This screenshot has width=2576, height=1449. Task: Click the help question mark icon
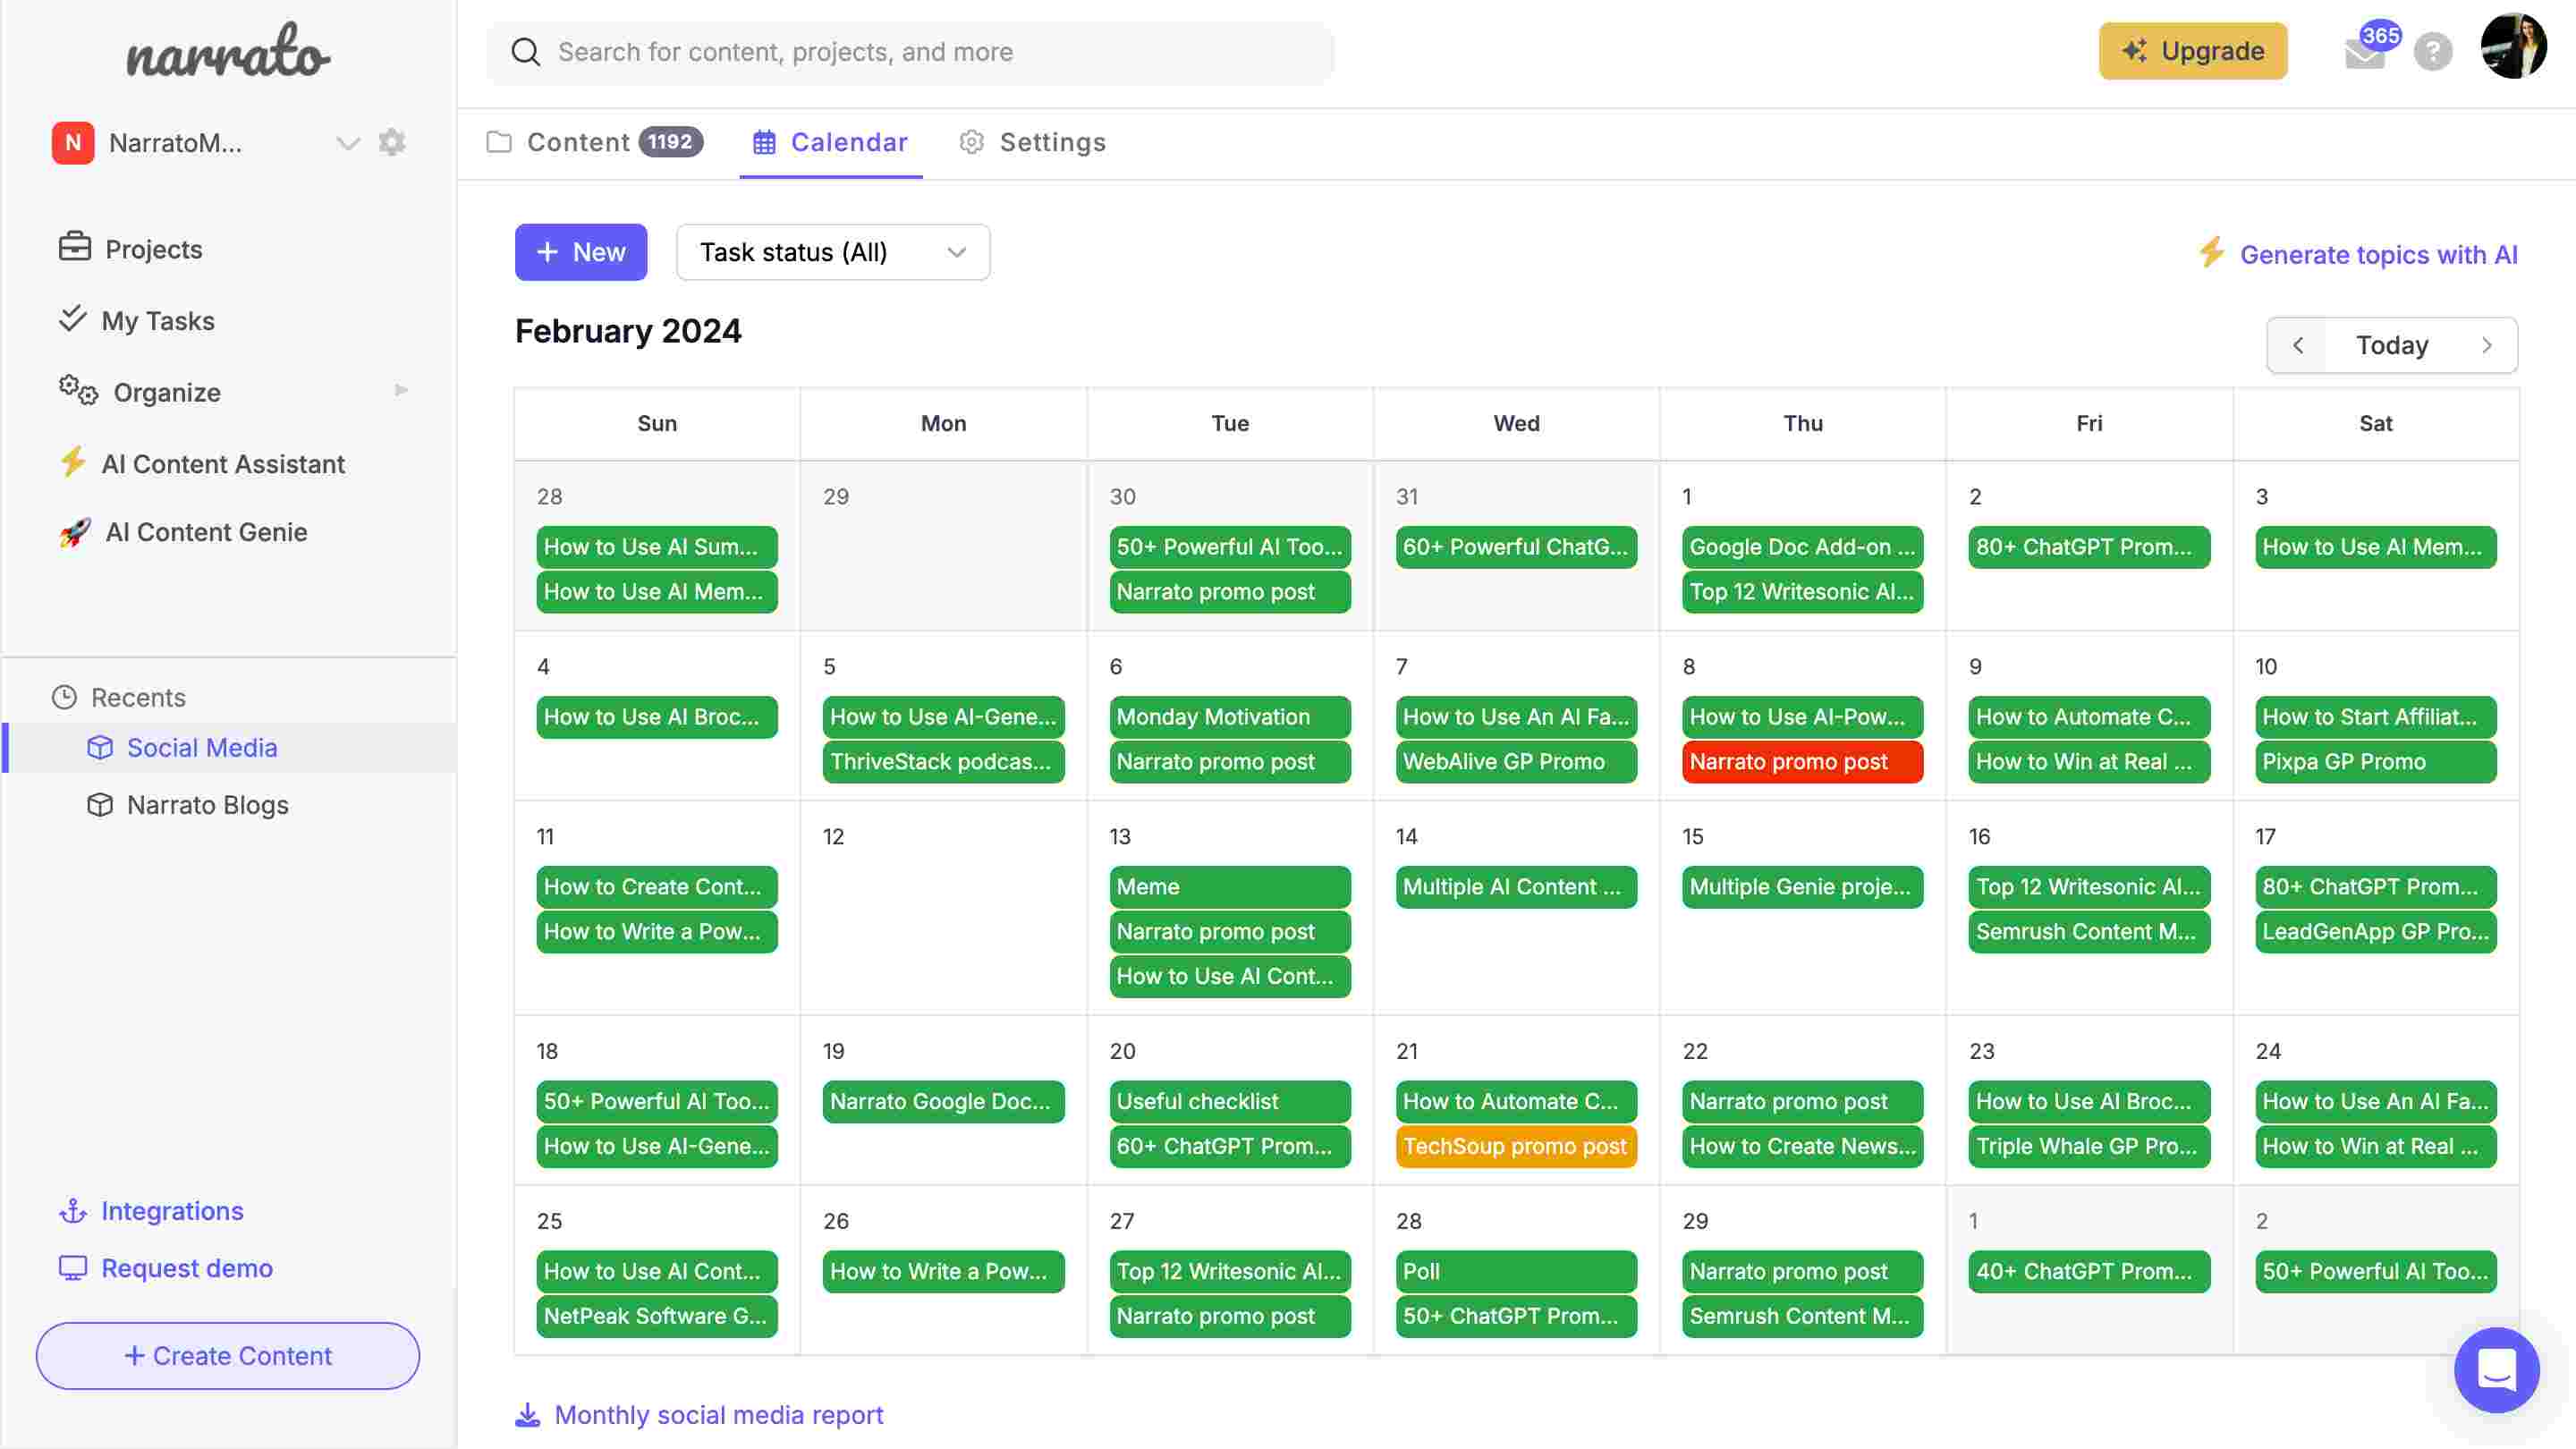(2432, 51)
